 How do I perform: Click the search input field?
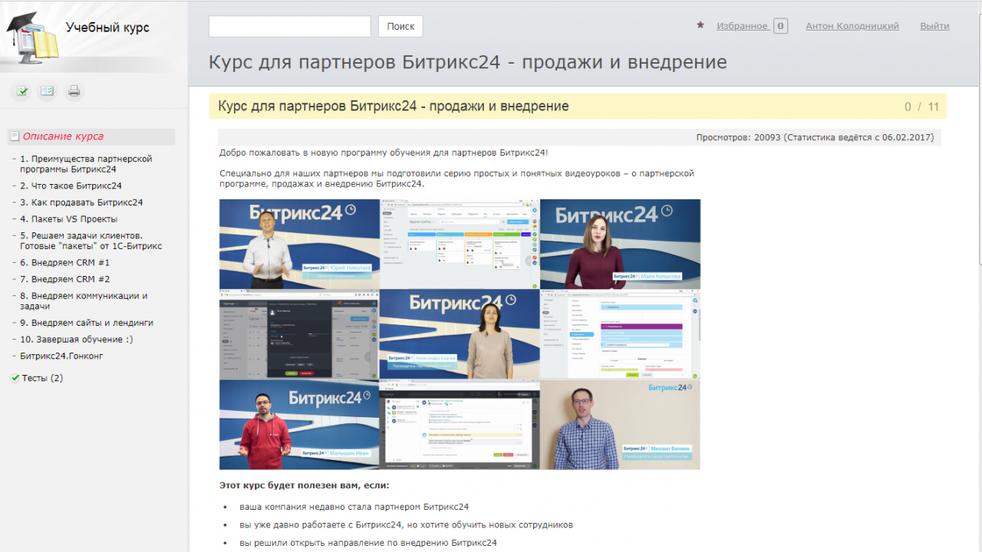(x=290, y=26)
